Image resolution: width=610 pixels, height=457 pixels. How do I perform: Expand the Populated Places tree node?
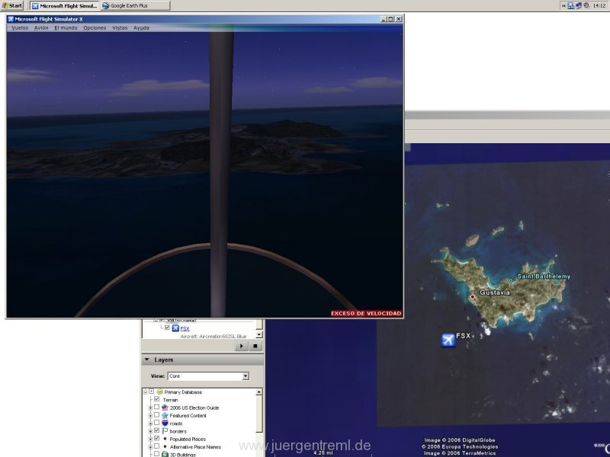150,439
